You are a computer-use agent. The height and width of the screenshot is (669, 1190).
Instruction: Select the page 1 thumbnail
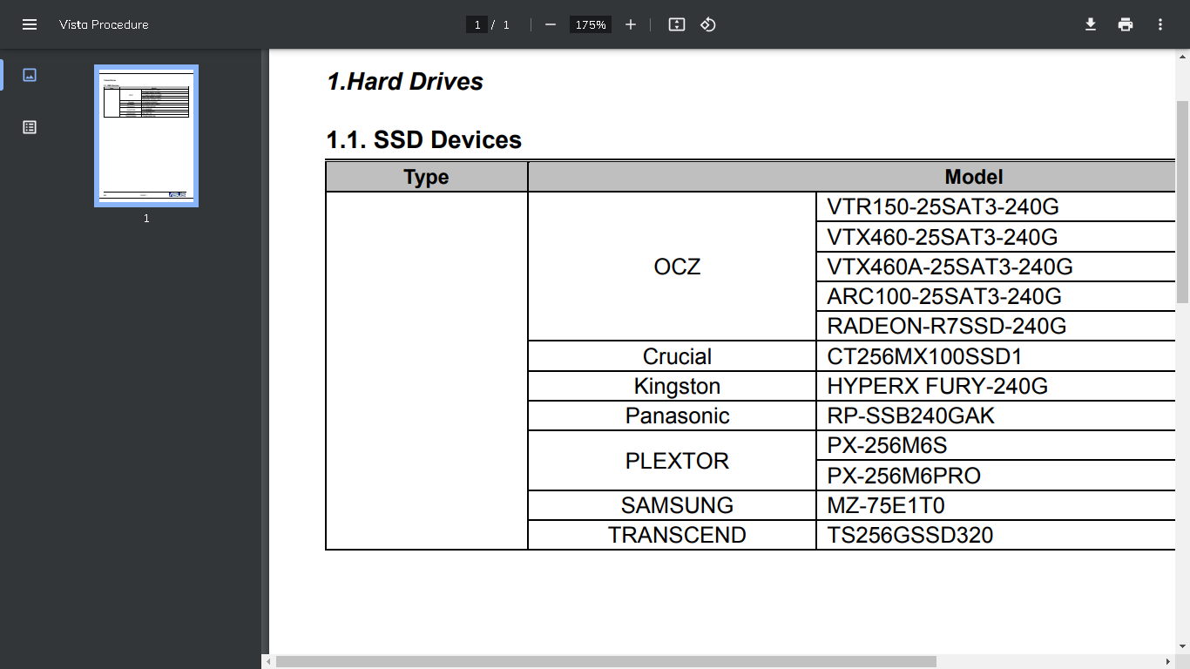click(146, 136)
